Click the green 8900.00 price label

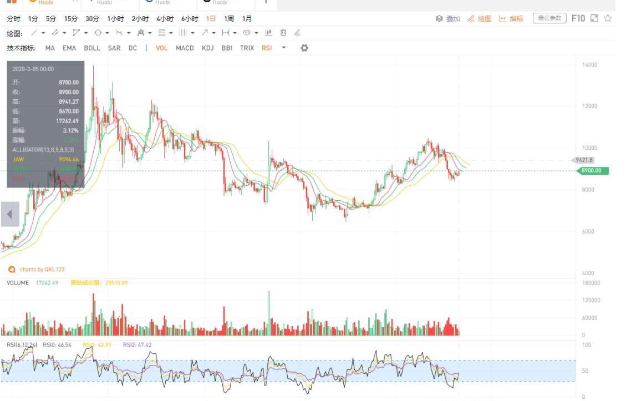tap(592, 171)
